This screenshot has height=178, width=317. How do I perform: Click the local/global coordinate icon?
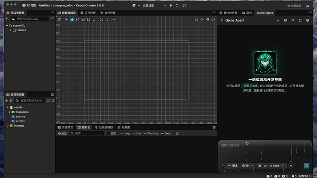pyautogui.click(x=107, y=19)
